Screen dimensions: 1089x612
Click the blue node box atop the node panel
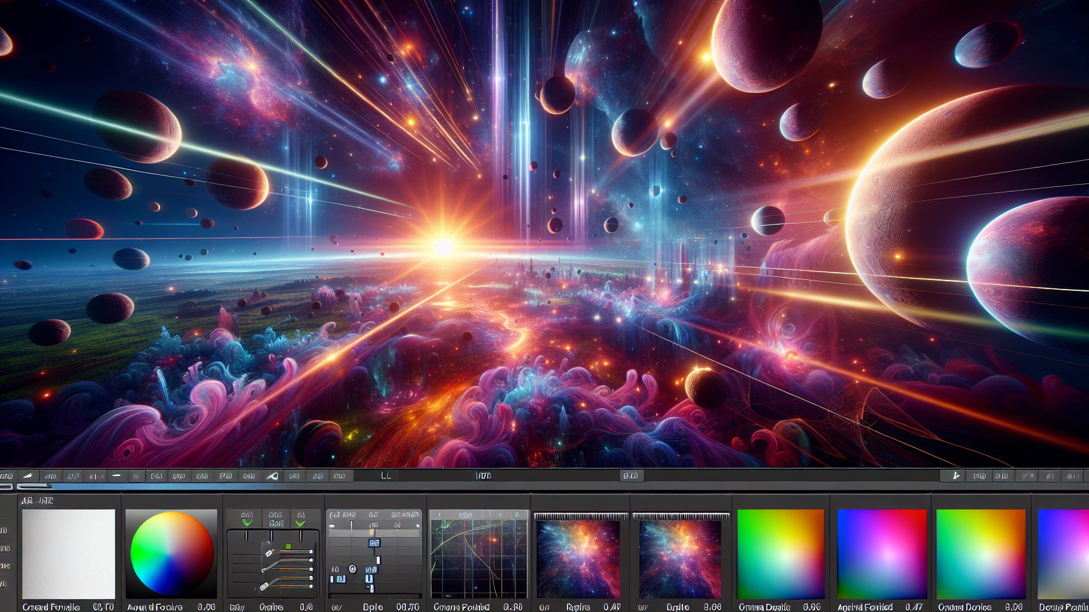[374, 543]
